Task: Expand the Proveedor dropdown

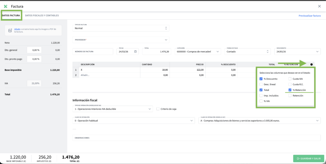Action: click(x=120, y=40)
